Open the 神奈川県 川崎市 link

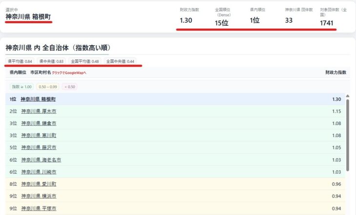(39, 172)
